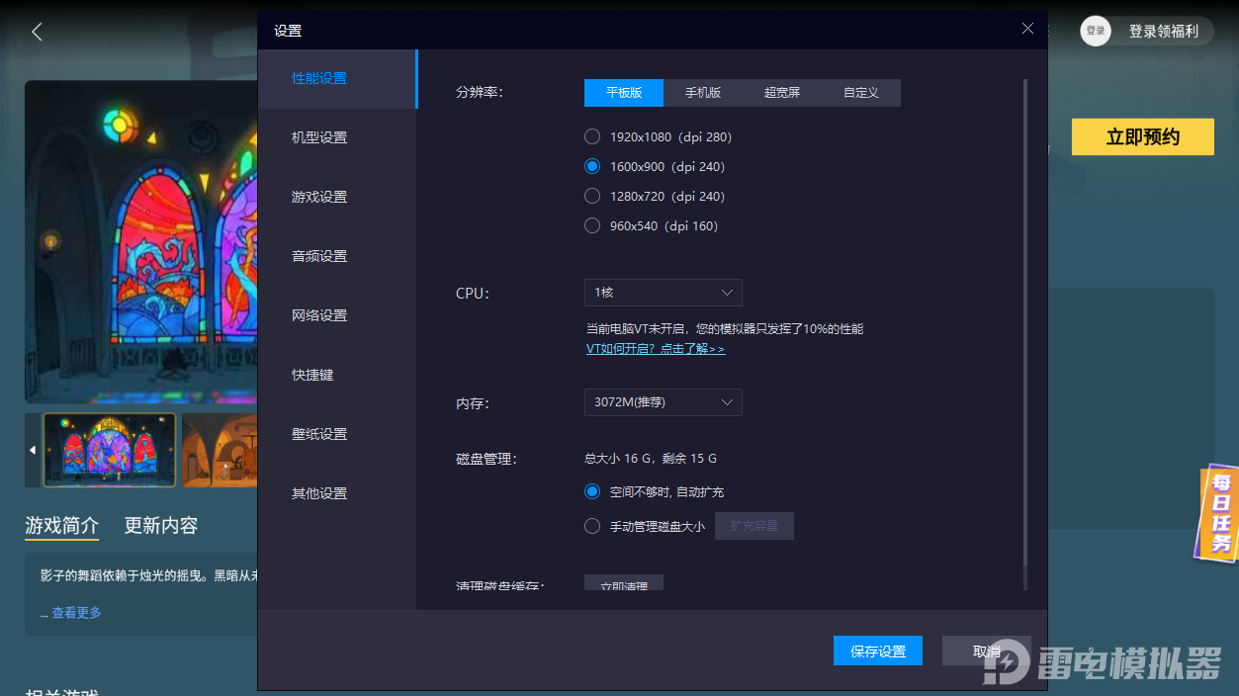Open the VT如何开启 help link
1239x696 pixels.
pos(655,349)
